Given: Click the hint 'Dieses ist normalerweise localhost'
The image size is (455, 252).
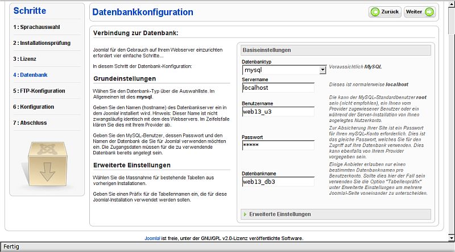Looking at the screenshot, I should pyautogui.click(x=369, y=85).
